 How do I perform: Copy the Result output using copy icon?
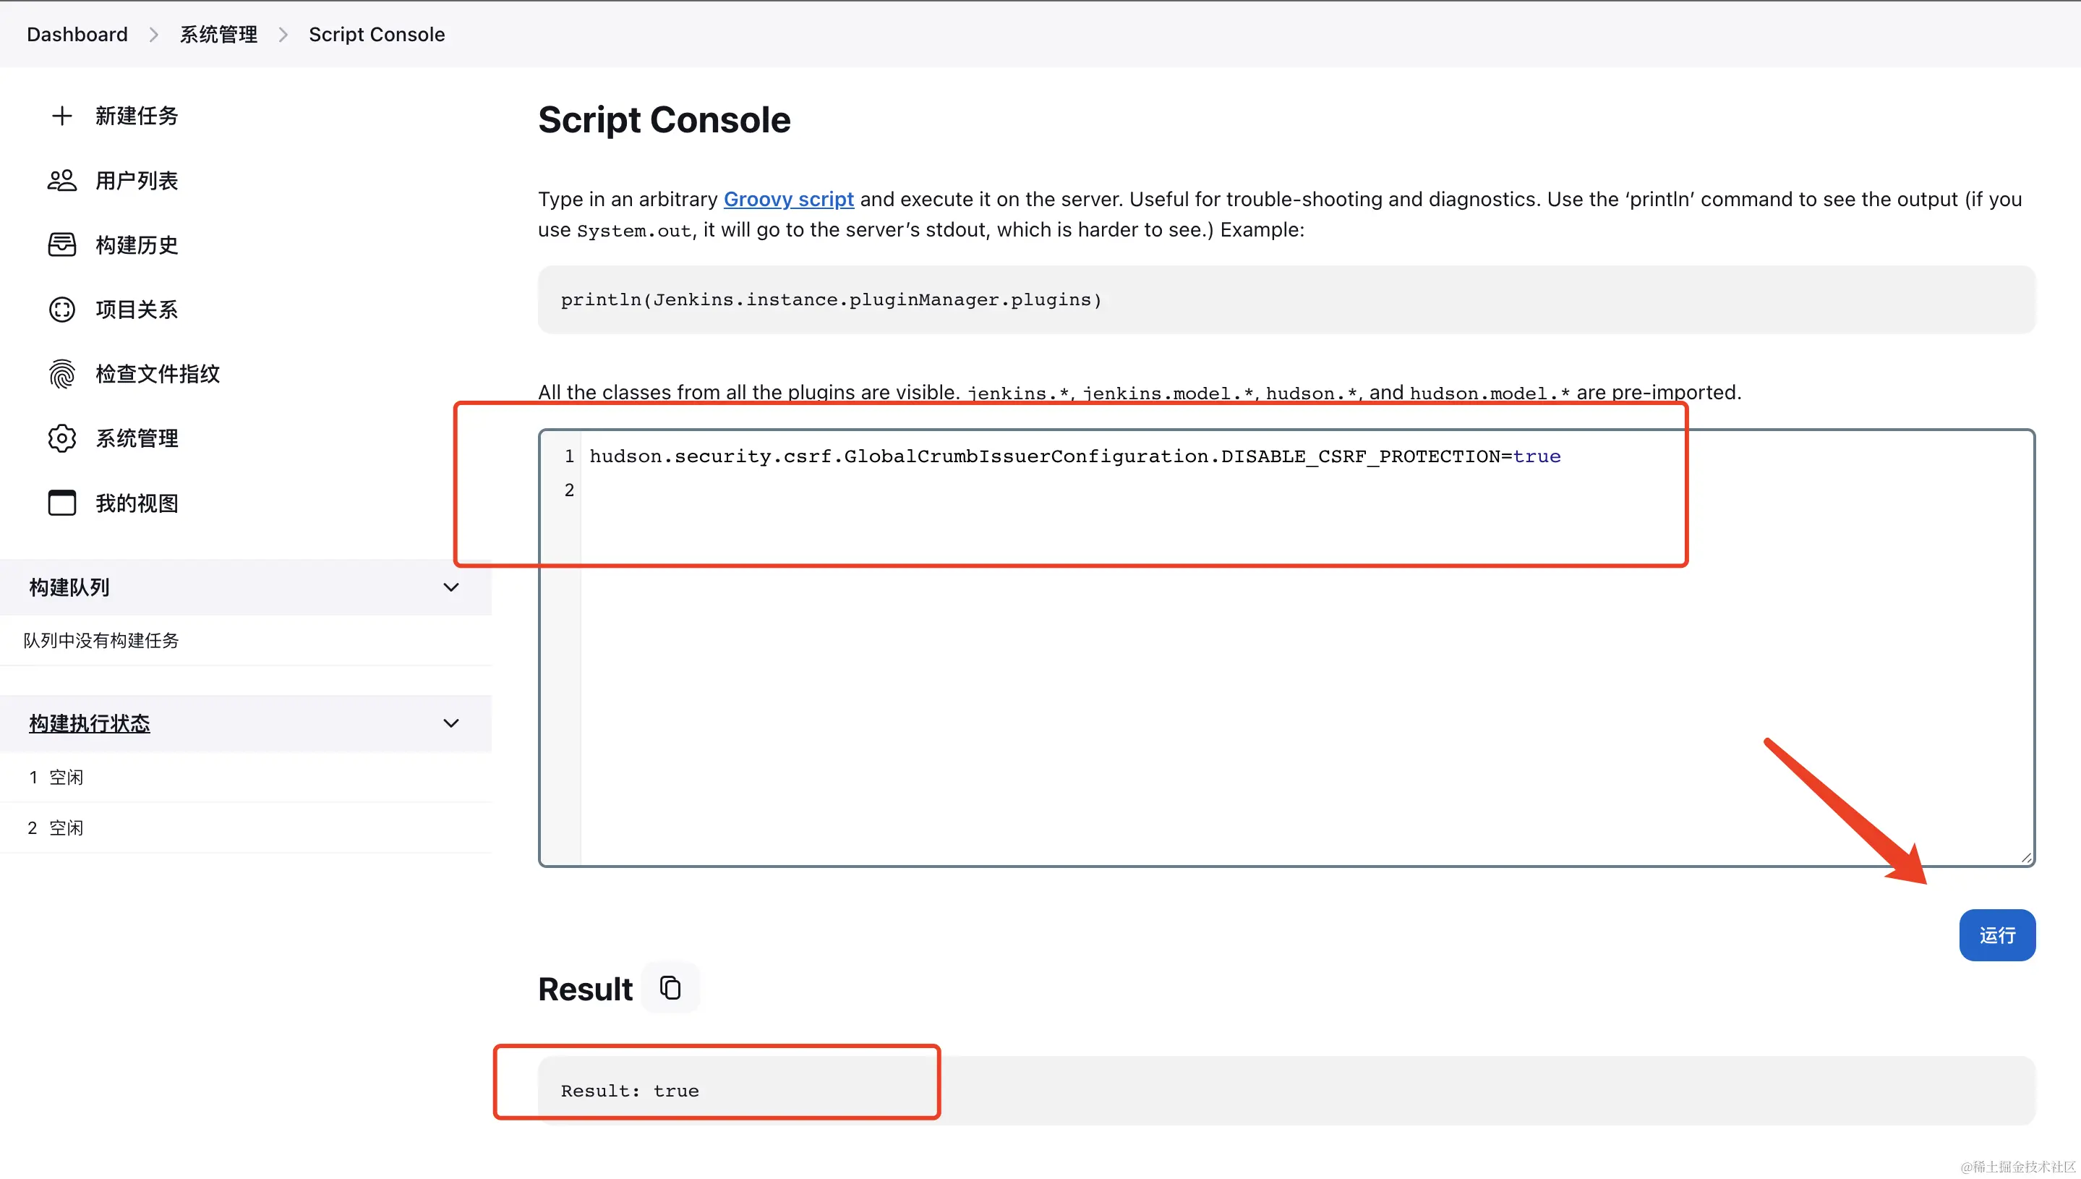(670, 987)
